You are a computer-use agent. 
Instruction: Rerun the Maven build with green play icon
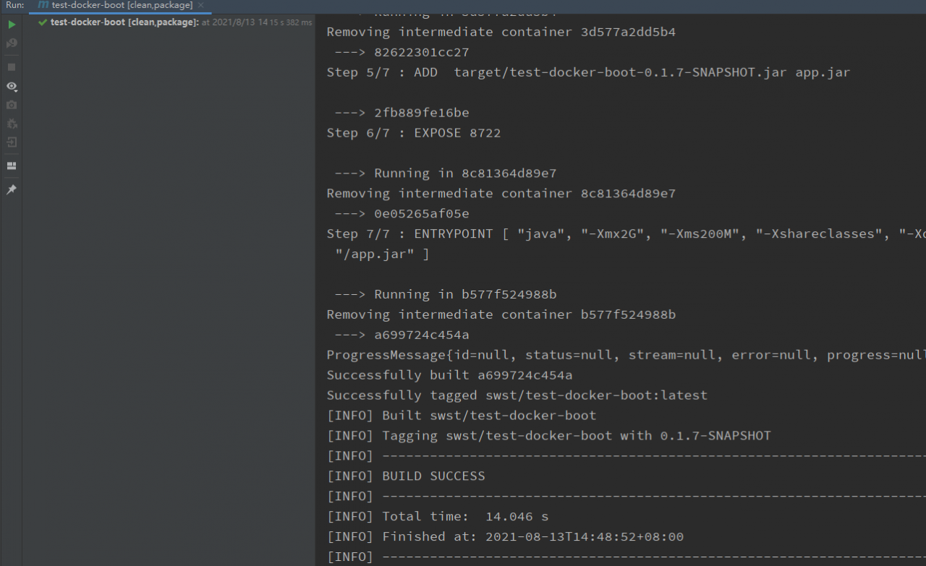[x=12, y=25]
